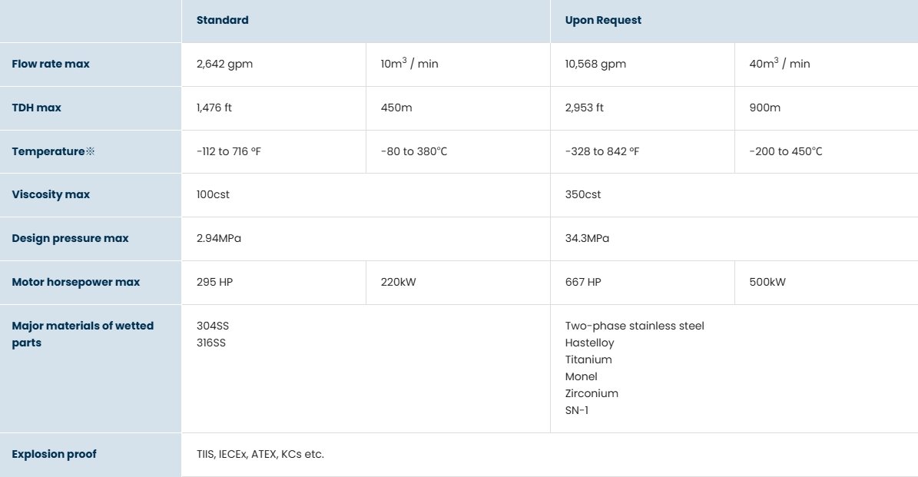Click the Viscosity max row label
The width and height of the screenshot is (918, 477).
click(x=51, y=194)
